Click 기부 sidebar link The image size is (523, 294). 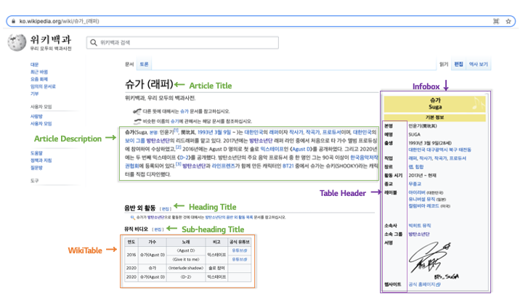tap(34, 94)
